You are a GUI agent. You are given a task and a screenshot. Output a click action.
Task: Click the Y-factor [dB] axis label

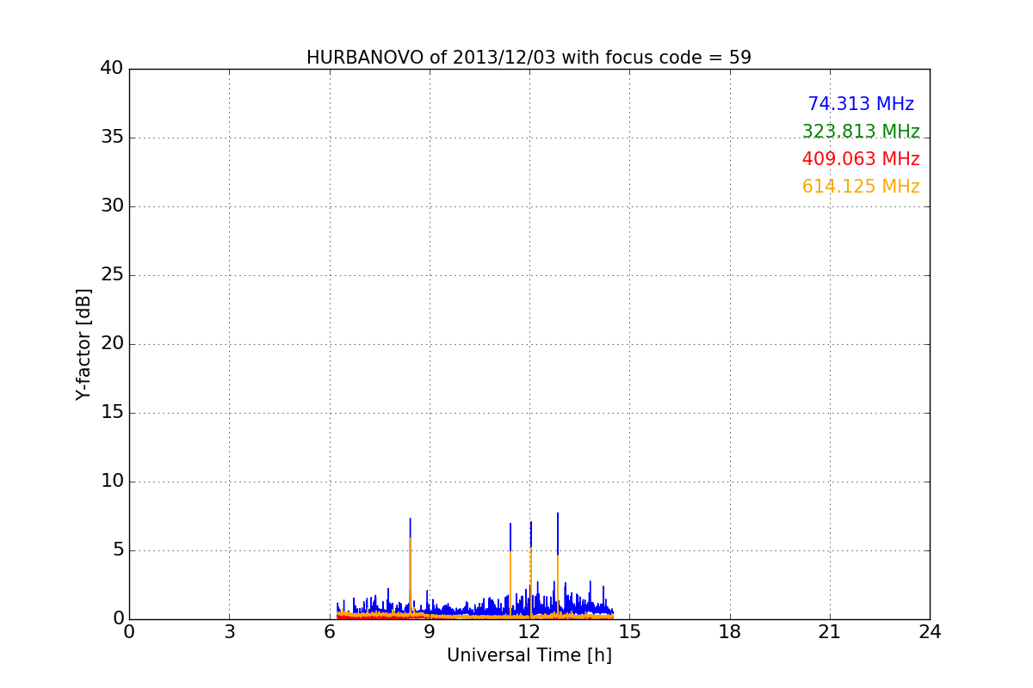pyautogui.click(x=84, y=344)
